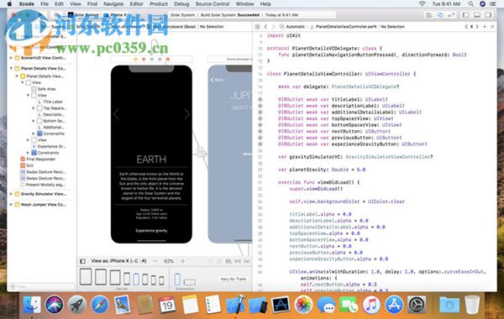Click the titleLabel outlet connection circle
Image resolution: width=504 pixels, height=319 pixels.
coord(260,100)
